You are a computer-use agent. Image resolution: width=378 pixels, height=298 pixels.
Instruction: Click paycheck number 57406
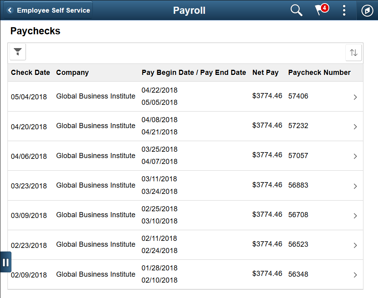click(298, 96)
